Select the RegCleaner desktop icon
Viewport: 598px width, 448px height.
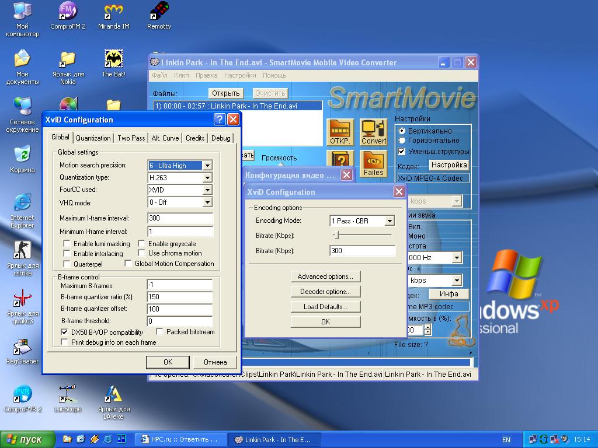tap(22, 351)
